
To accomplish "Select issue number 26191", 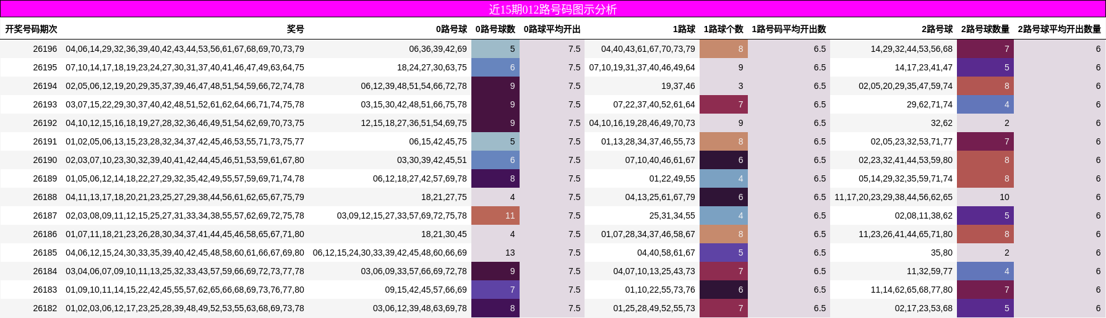I will tap(45, 141).
